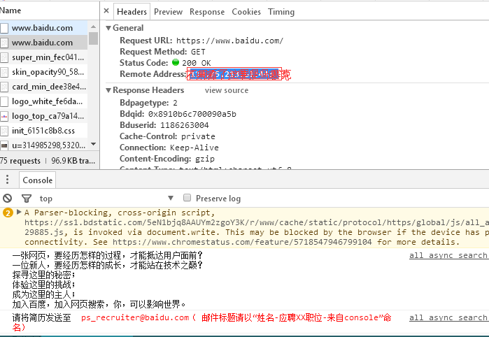This screenshot has width=489, height=337.
Task: Click the ps_recruiter@baidu.com email text
Action: (135, 317)
